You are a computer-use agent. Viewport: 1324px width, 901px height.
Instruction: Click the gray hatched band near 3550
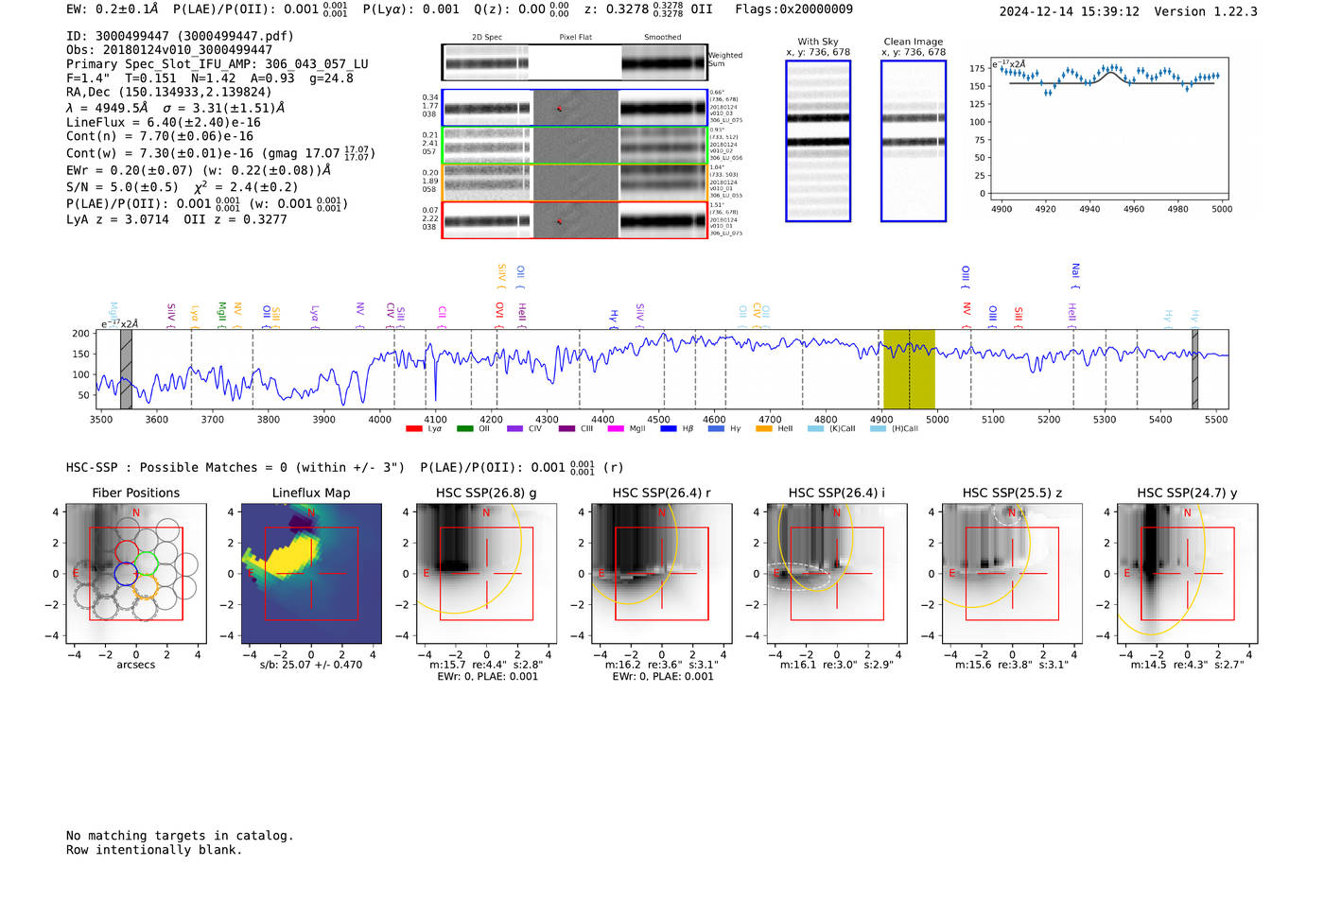click(x=126, y=369)
